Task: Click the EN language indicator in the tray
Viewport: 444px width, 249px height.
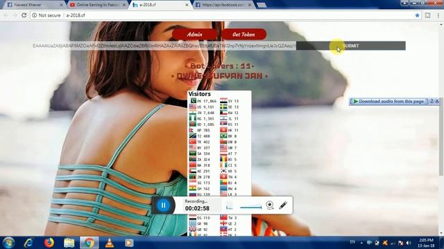Action: point(352,242)
